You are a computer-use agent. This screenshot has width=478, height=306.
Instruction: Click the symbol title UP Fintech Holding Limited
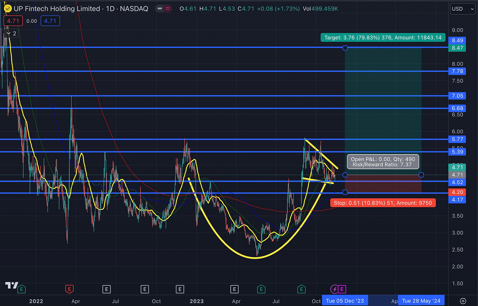pos(57,9)
